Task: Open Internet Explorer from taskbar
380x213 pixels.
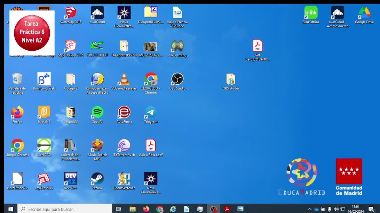Action: click(173, 209)
